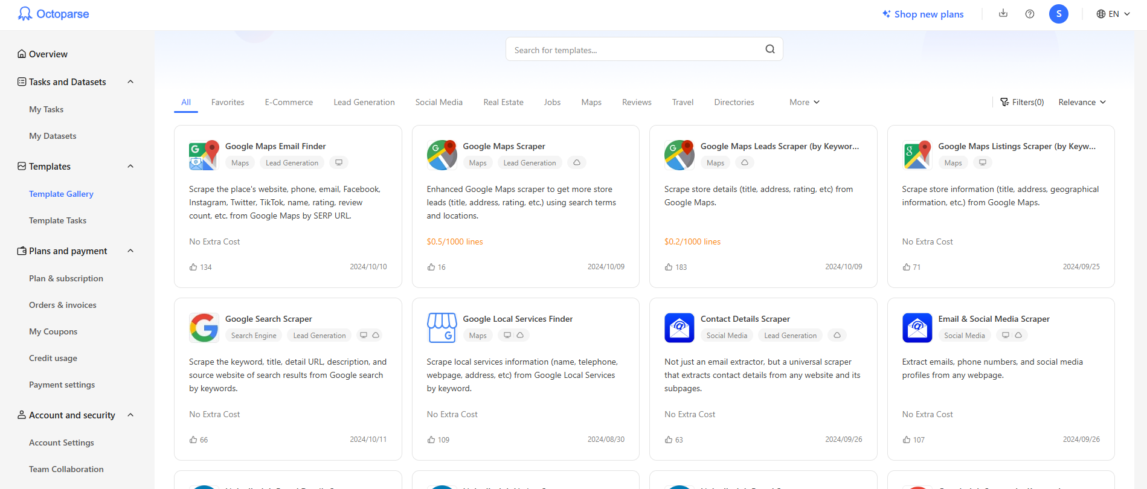Image resolution: width=1147 pixels, height=489 pixels.
Task: Open the More categories dropdown
Action: 805,102
